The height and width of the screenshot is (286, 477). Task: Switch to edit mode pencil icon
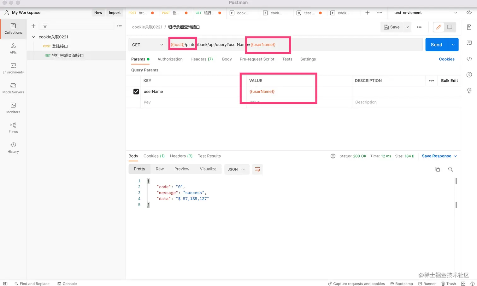click(439, 27)
